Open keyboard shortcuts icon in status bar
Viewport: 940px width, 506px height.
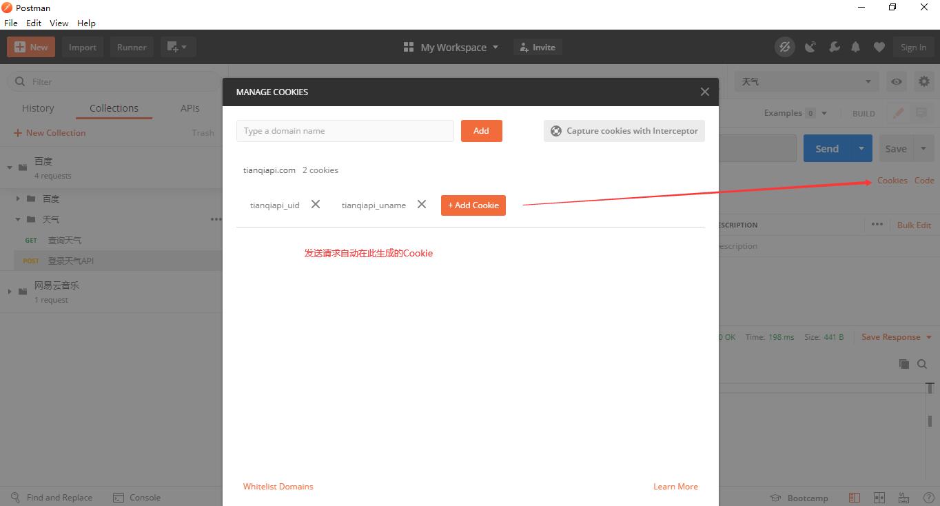click(904, 498)
